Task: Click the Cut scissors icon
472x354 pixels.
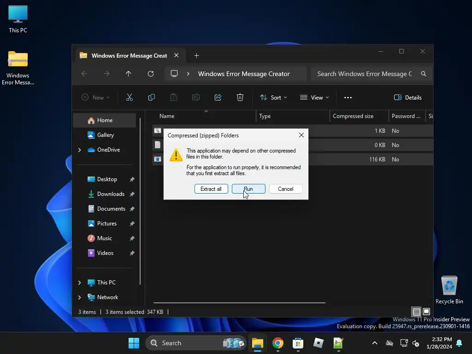Action: pyautogui.click(x=130, y=97)
